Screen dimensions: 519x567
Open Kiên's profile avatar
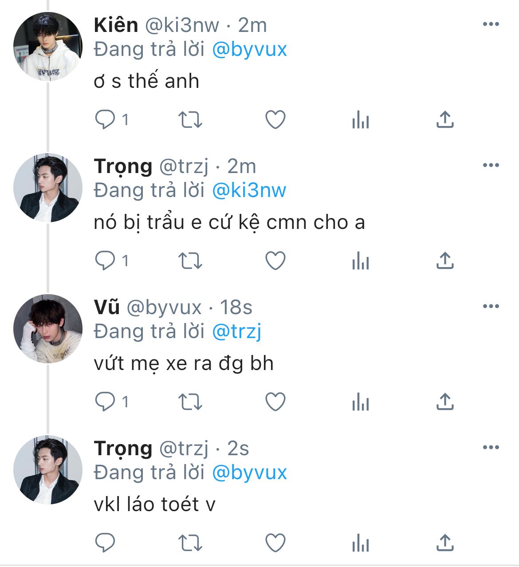coord(48,47)
